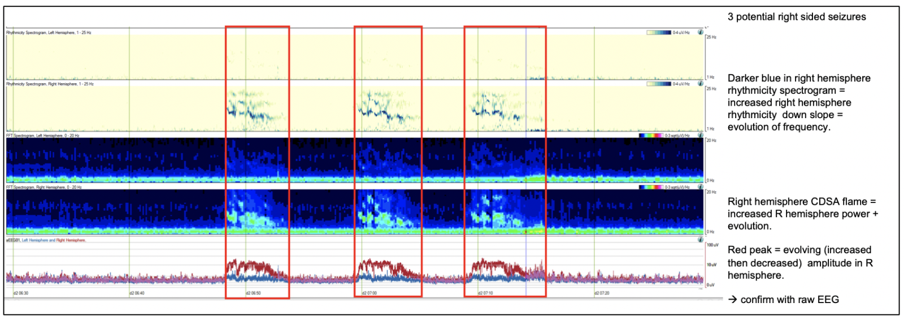The height and width of the screenshot is (320, 904).
Task: Jump to the d2 06:30 time marker
Action: [x=21, y=293]
